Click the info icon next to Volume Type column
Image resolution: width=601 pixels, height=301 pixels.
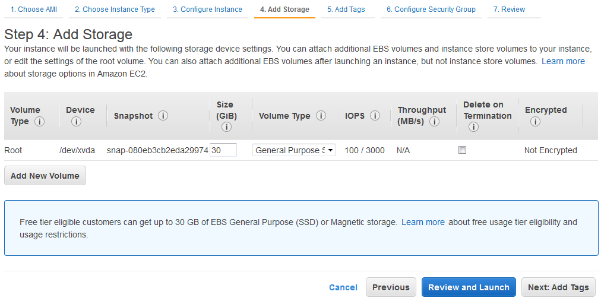321,116
